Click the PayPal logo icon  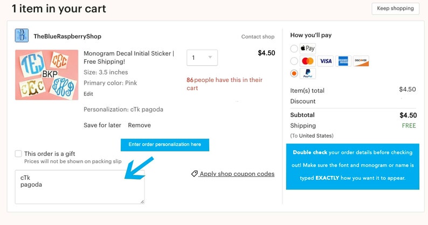(308, 73)
